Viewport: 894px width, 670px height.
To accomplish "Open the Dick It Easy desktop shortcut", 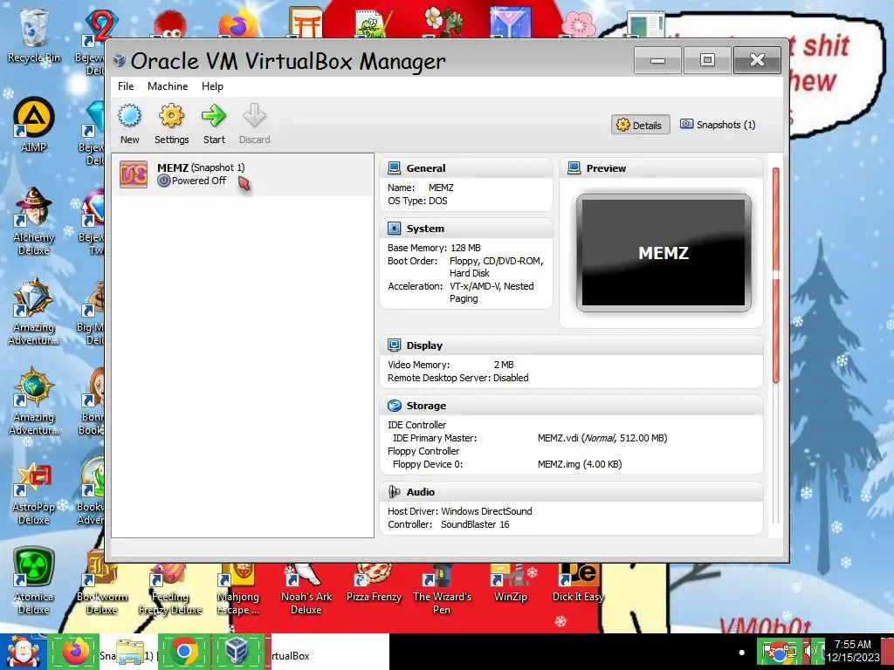I will (578, 584).
